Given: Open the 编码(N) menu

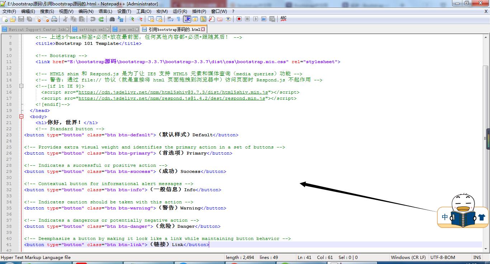Looking at the screenshot, I should point(86,11).
